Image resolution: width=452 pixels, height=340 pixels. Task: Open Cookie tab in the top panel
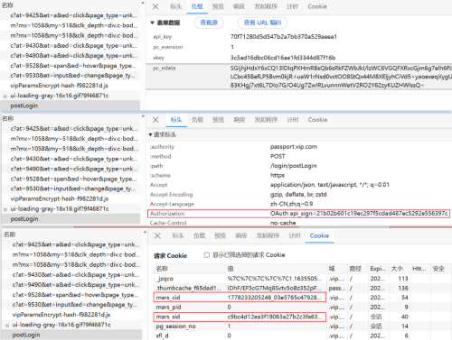coord(317,6)
